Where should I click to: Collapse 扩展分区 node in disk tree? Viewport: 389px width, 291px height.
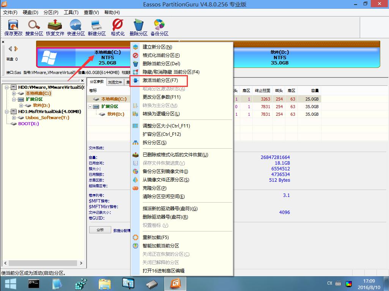click(x=14, y=99)
